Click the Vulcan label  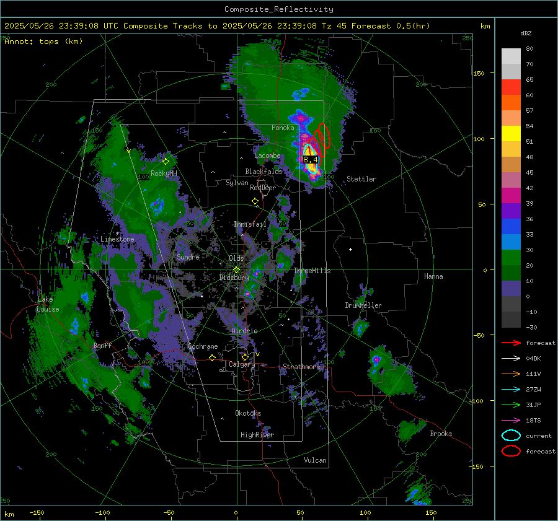click(x=315, y=460)
